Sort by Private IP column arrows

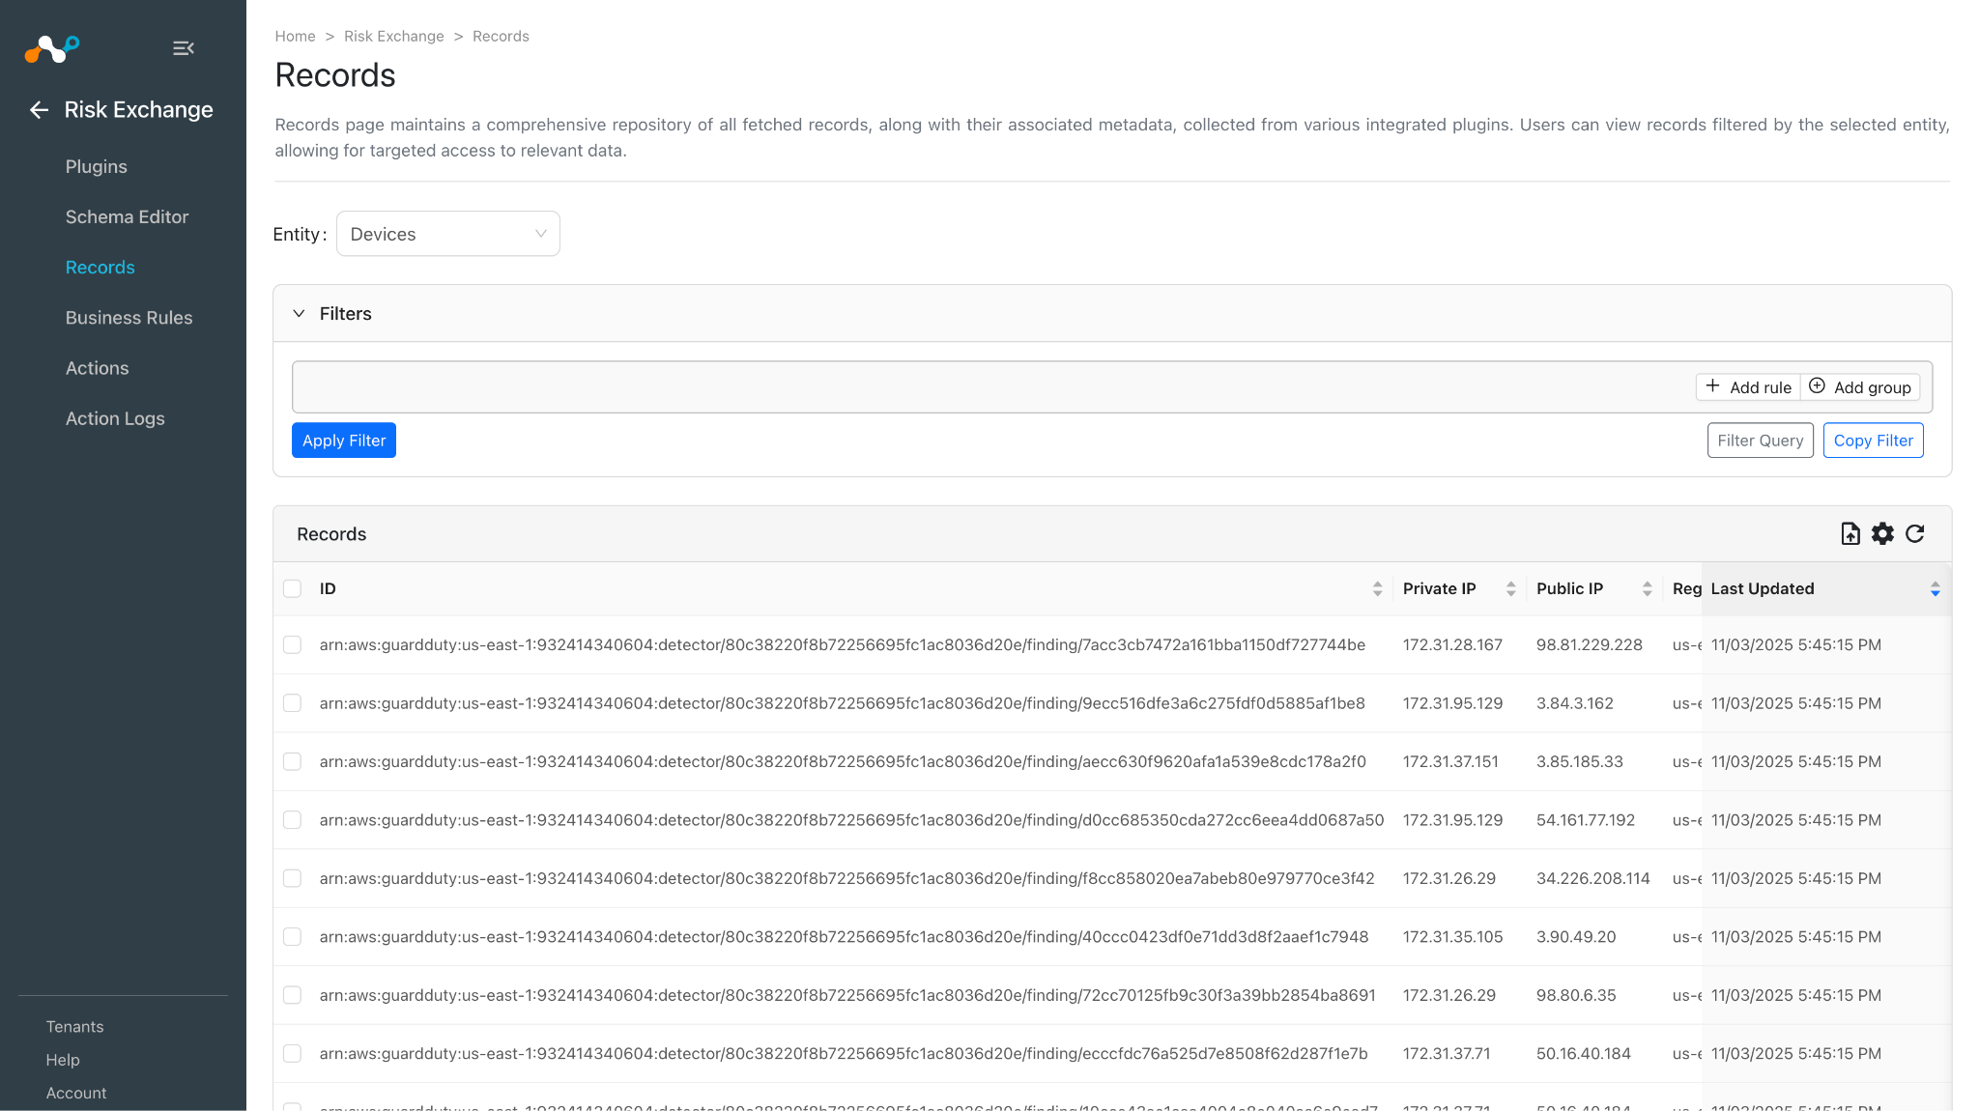coord(1510,589)
